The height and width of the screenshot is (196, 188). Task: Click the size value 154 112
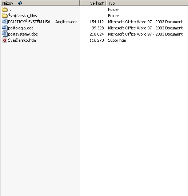97,22
